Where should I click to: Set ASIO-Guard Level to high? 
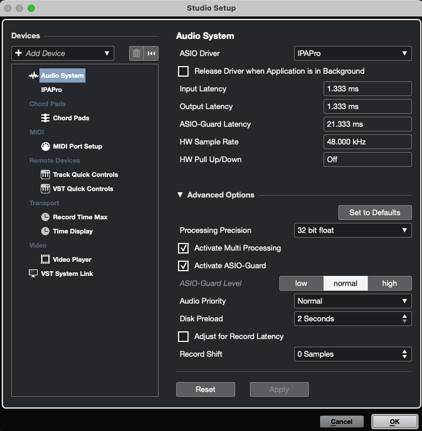(x=390, y=284)
